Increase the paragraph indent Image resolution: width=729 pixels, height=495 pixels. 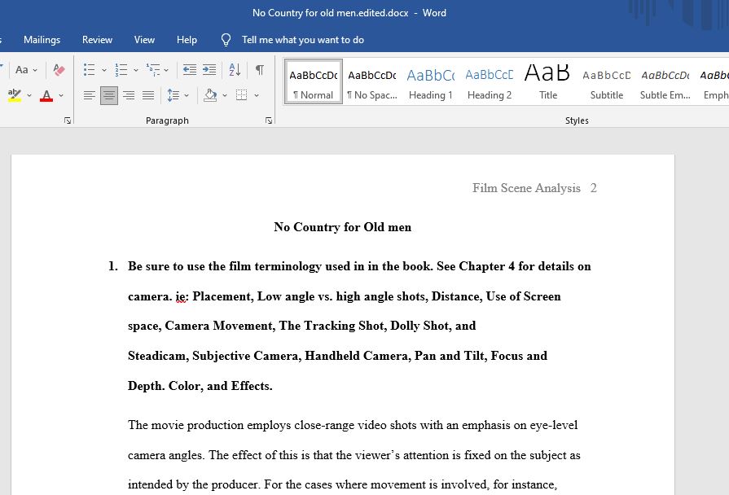209,70
